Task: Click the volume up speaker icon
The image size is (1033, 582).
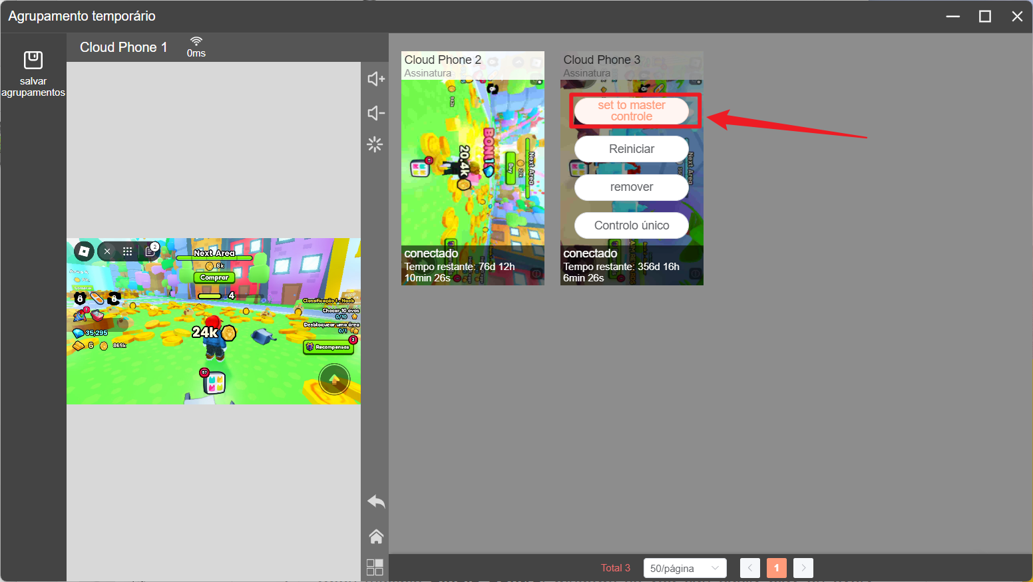Action: (x=376, y=78)
